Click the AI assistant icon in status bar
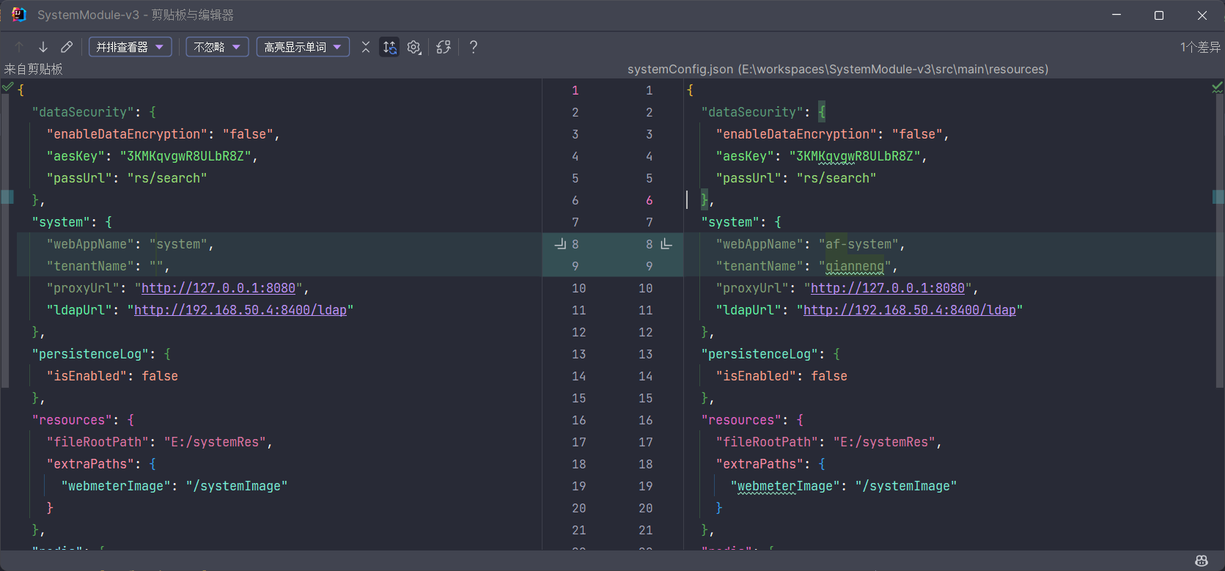1225x571 pixels. tap(1202, 561)
